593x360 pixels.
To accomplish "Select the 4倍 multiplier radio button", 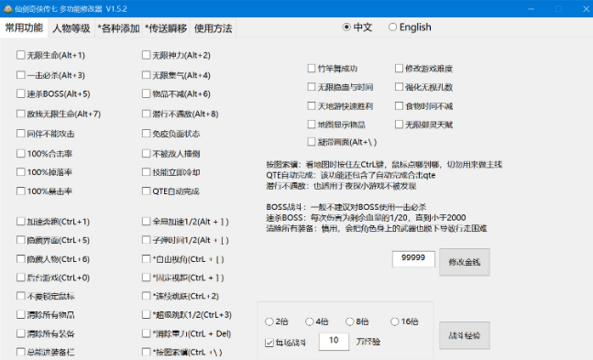I will pos(310,322).
